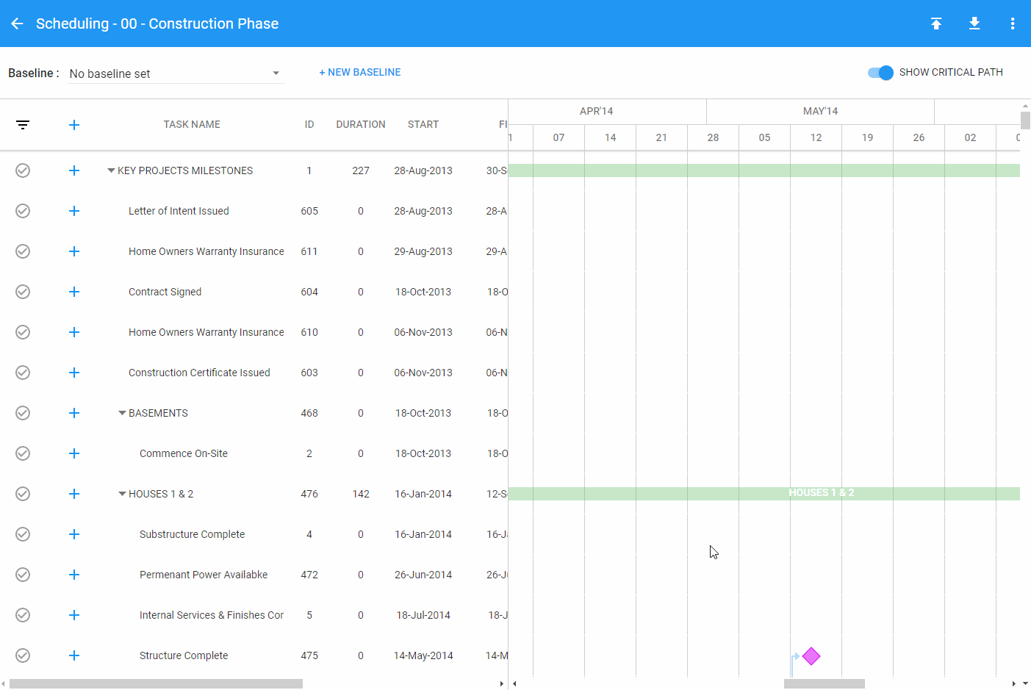This screenshot has width=1031, height=690.
Task: Click plus icon for Structure Complete row
Action: pos(74,655)
